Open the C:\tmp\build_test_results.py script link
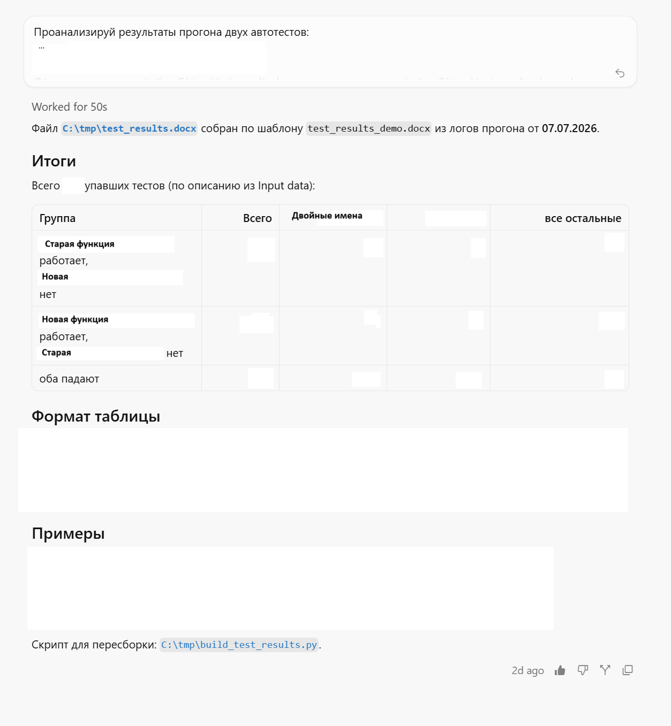This screenshot has height=726, width=671. click(239, 645)
